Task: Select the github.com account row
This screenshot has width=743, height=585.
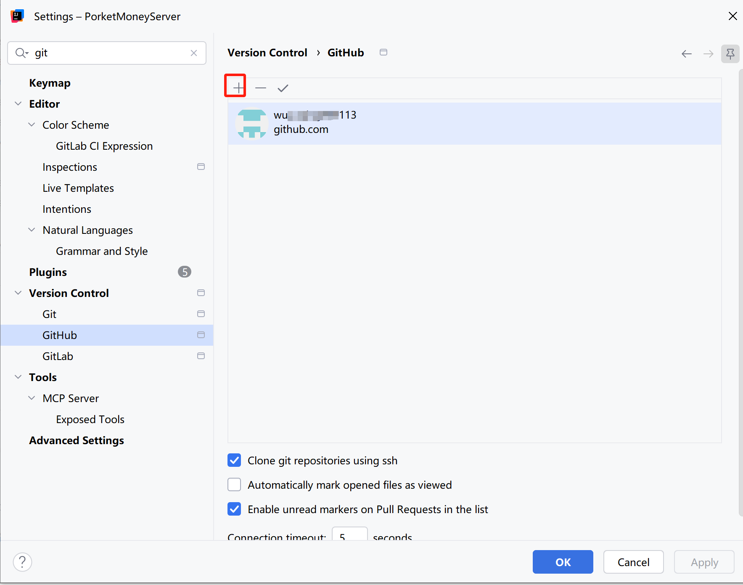Action: [x=475, y=123]
